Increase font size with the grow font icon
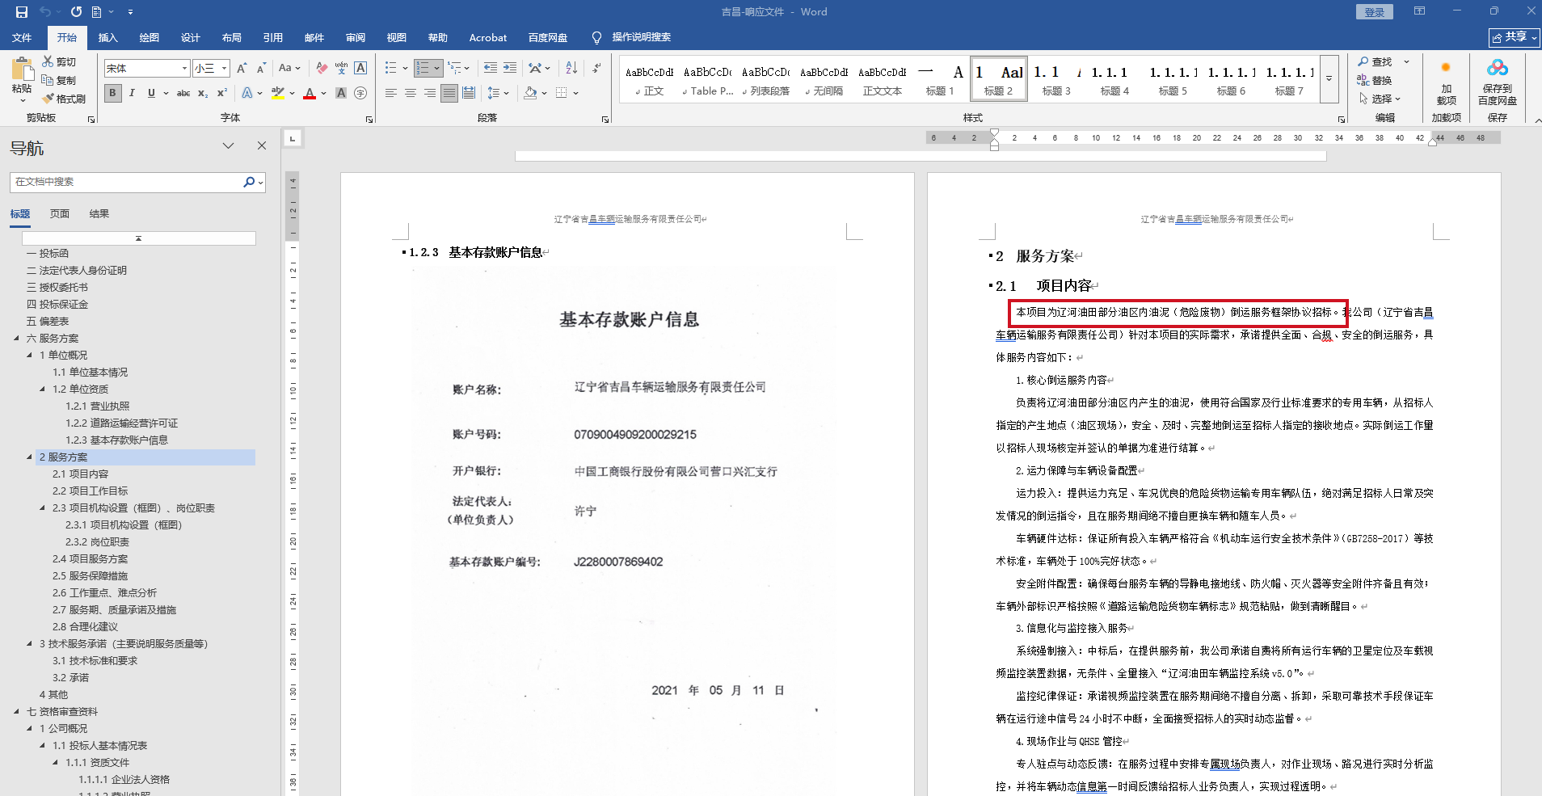This screenshot has height=796, width=1542. [x=242, y=69]
